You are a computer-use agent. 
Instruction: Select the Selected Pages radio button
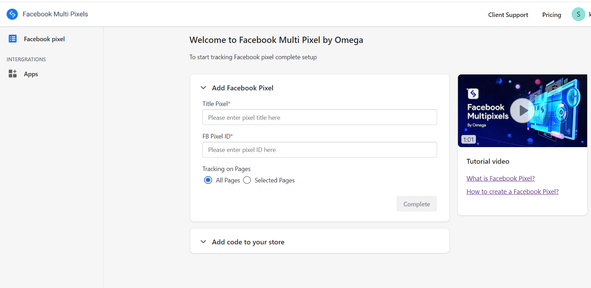tap(247, 180)
